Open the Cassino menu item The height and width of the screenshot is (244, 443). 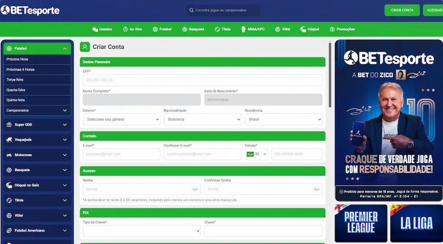pyautogui.click(x=102, y=29)
